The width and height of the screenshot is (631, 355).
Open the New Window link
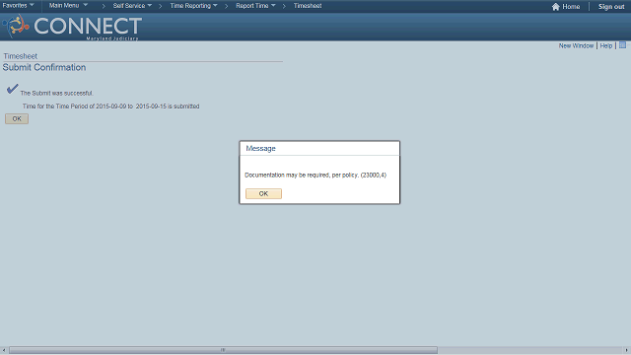[x=576, y=46]
